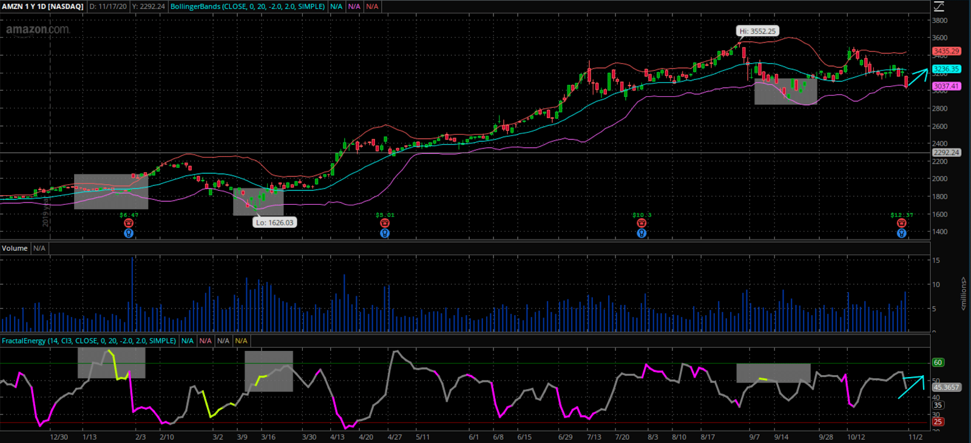The height and width of the screenshot is (443, 971).
Task: Click the 1400 price axis label
Action: click(940, 232)
